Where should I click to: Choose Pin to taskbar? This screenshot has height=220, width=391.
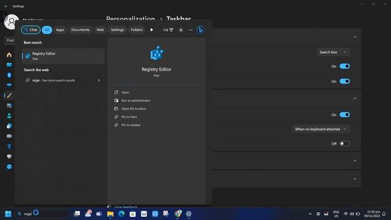131,125
